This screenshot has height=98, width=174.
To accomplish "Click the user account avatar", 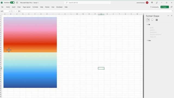I will click(147, 2).
